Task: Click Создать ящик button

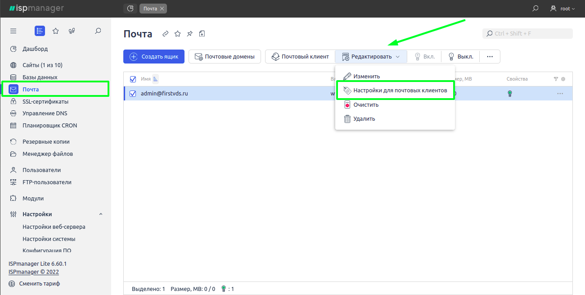Action: (x=154, y=57)
